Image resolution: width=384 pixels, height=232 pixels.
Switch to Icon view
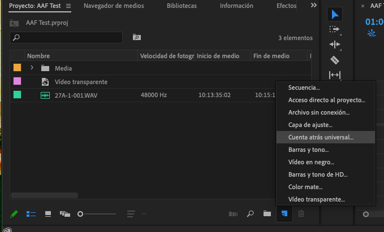click(x=48, y=214)
